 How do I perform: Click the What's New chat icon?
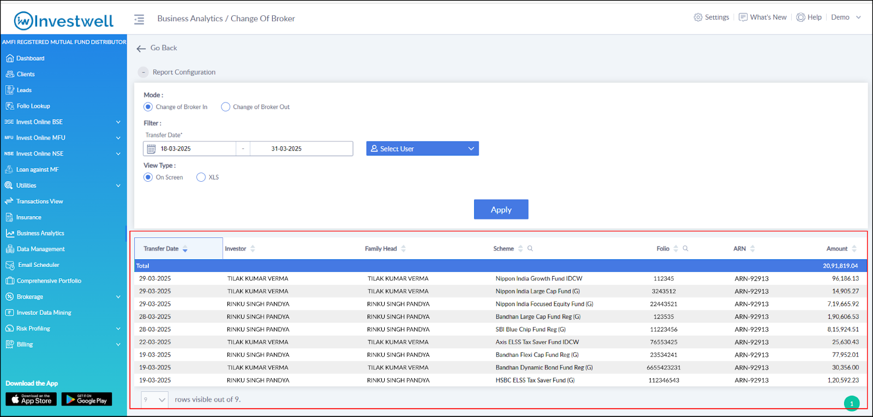(743, 17)
